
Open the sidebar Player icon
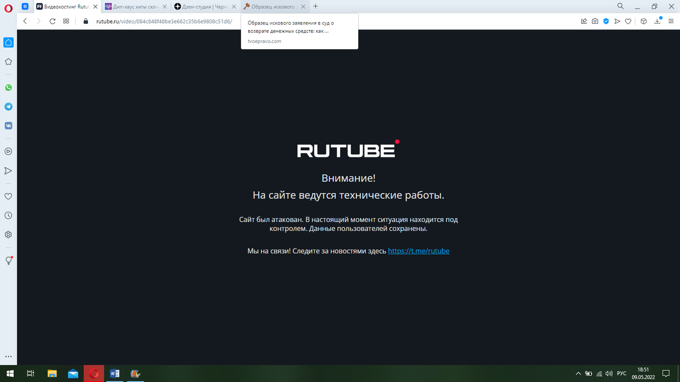[x=8, y=151]
